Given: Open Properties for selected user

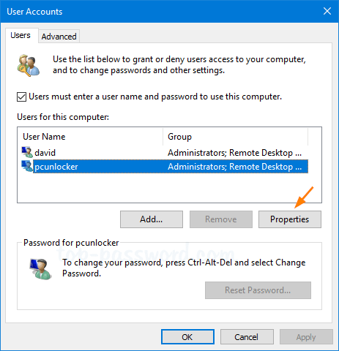Looking at the screenshot, I should click(290, 219).
